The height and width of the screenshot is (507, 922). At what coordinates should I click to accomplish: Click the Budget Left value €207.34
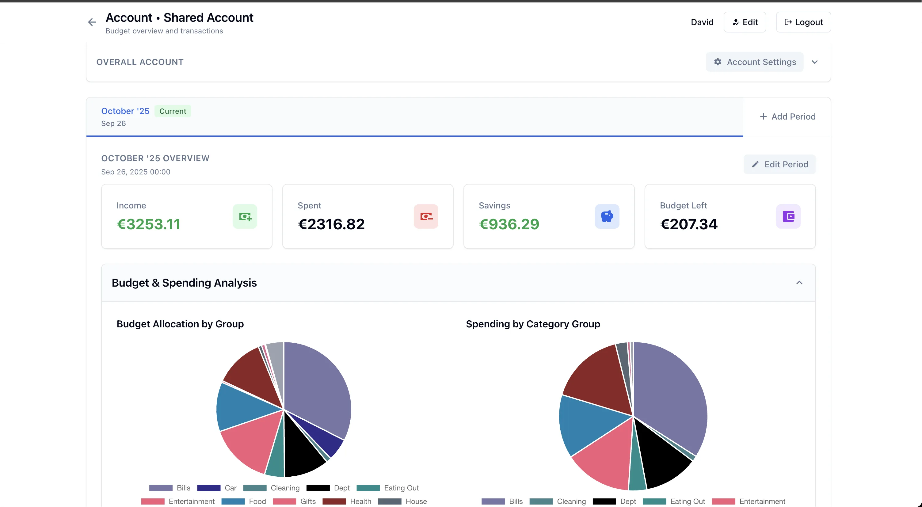click(689, 224)
